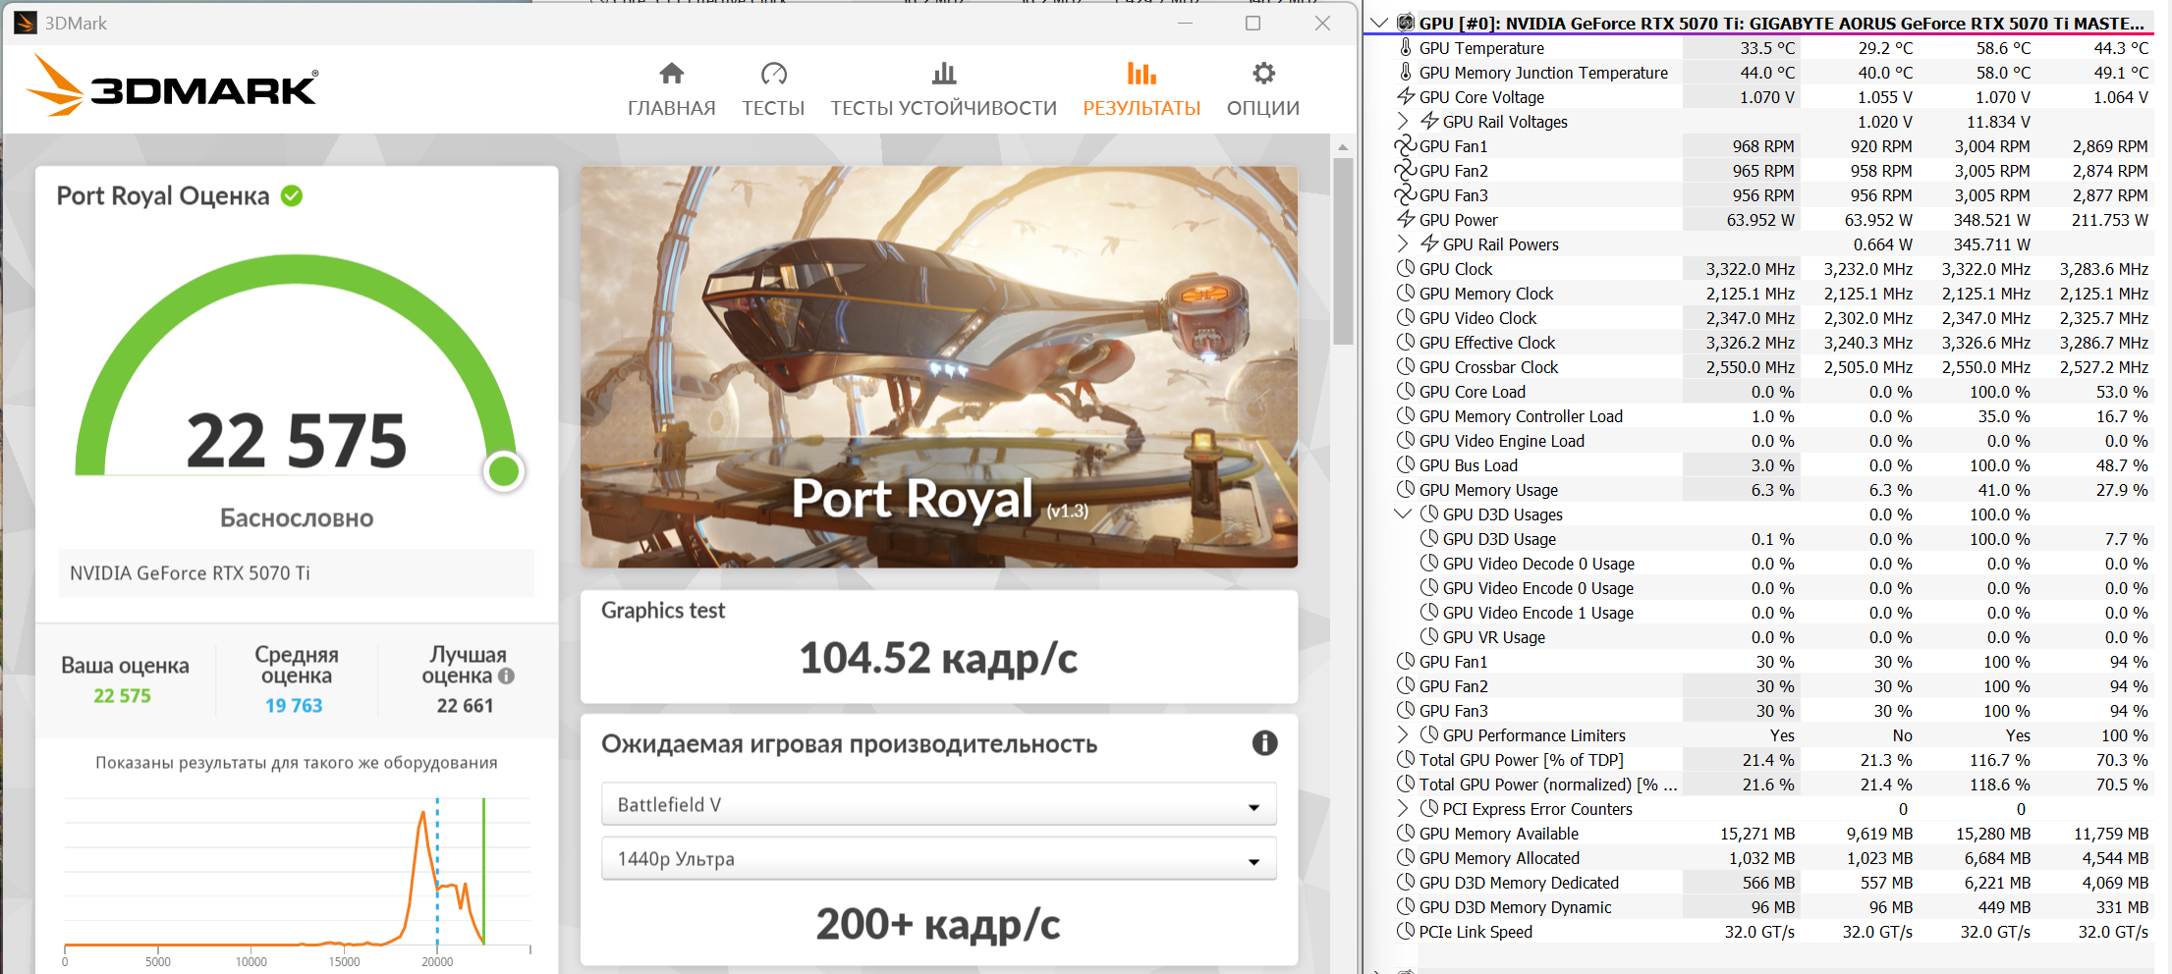Click the Port Royal benchmark thumbnail image
Screen dimensions: 2172x974
[x=938, y=366]
